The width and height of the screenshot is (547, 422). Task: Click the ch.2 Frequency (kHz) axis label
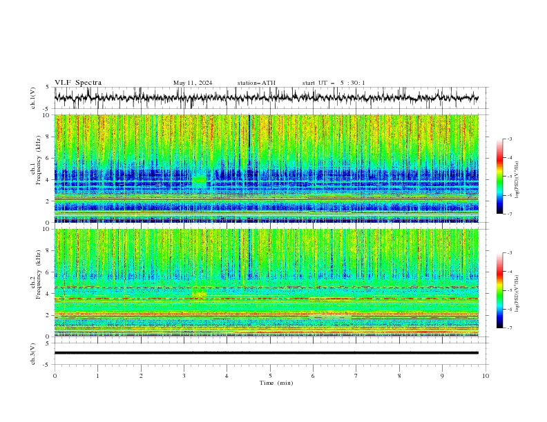click(37, 274)
